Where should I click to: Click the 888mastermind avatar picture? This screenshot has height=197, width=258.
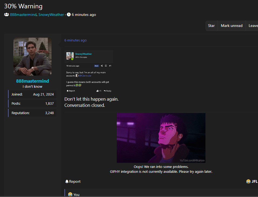tap(32, 57)
